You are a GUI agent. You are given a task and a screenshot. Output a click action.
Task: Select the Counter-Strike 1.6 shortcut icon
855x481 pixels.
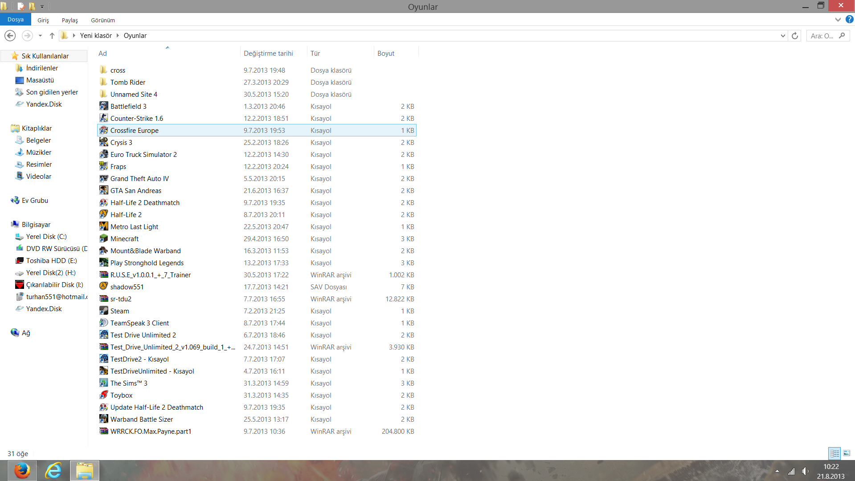103,118
